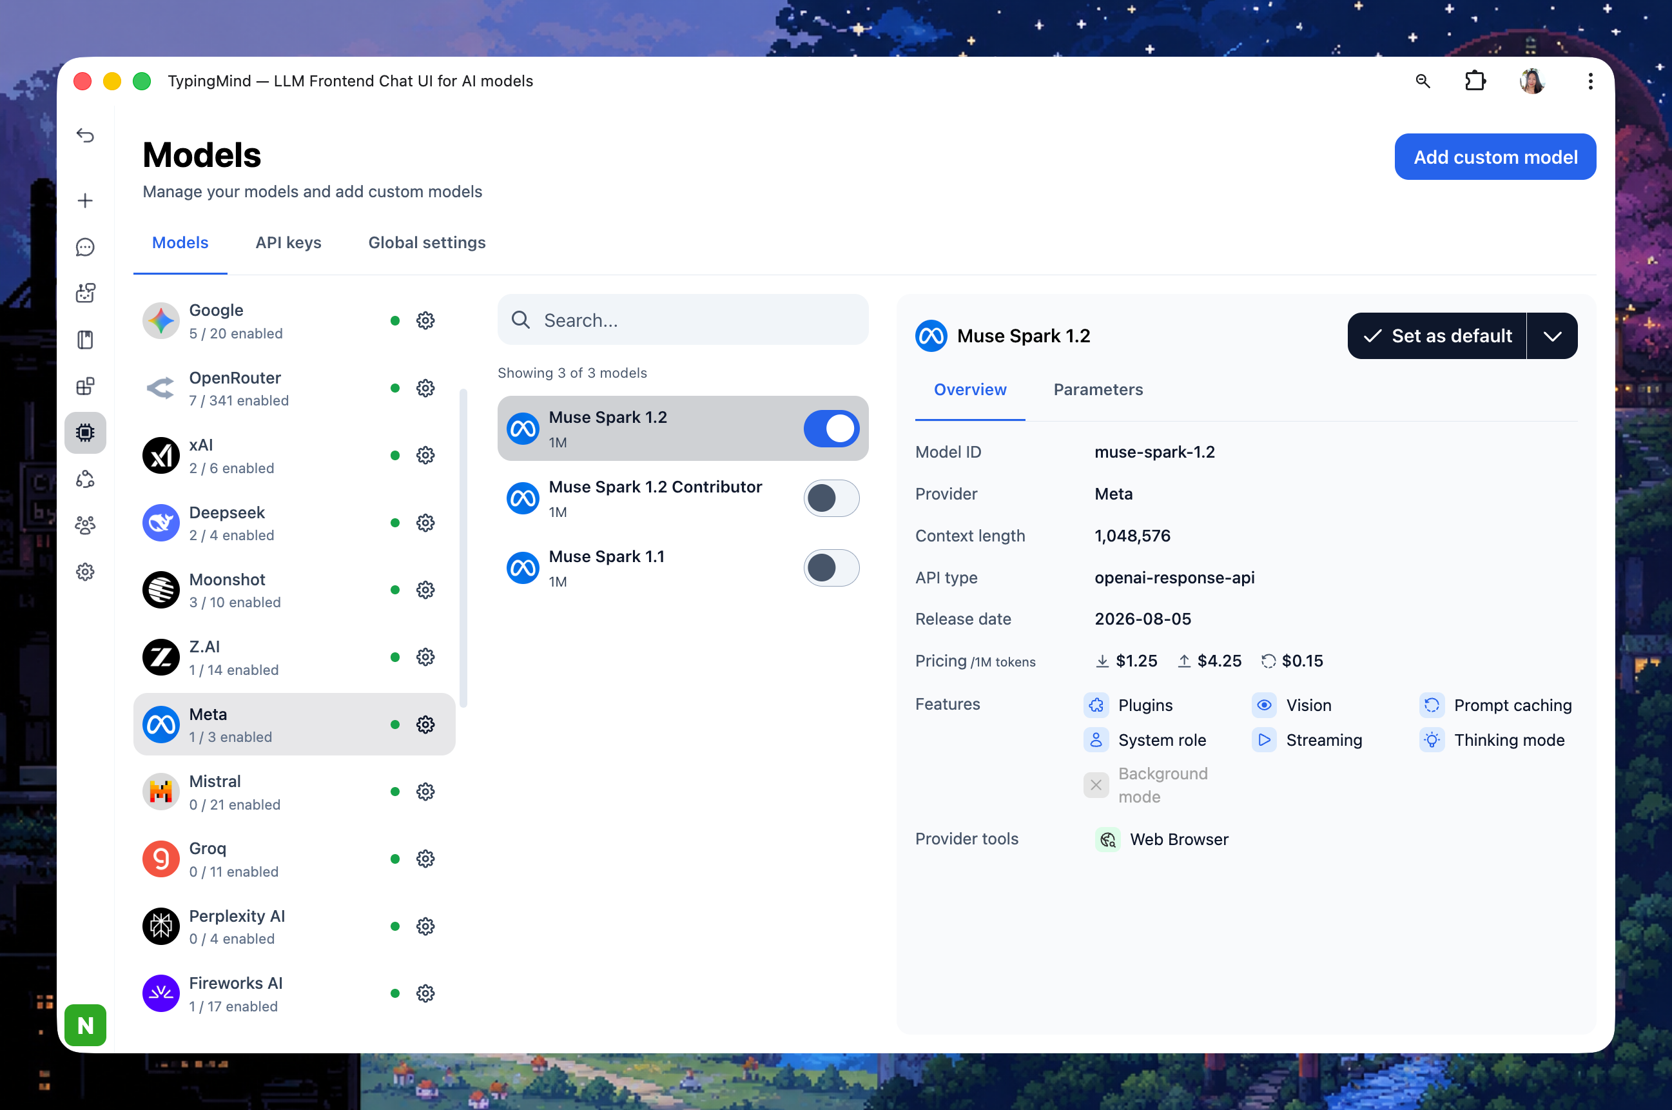Click the Set as default button
The width and height of the screenshot is (1672, 1110).
(1437, 336)
